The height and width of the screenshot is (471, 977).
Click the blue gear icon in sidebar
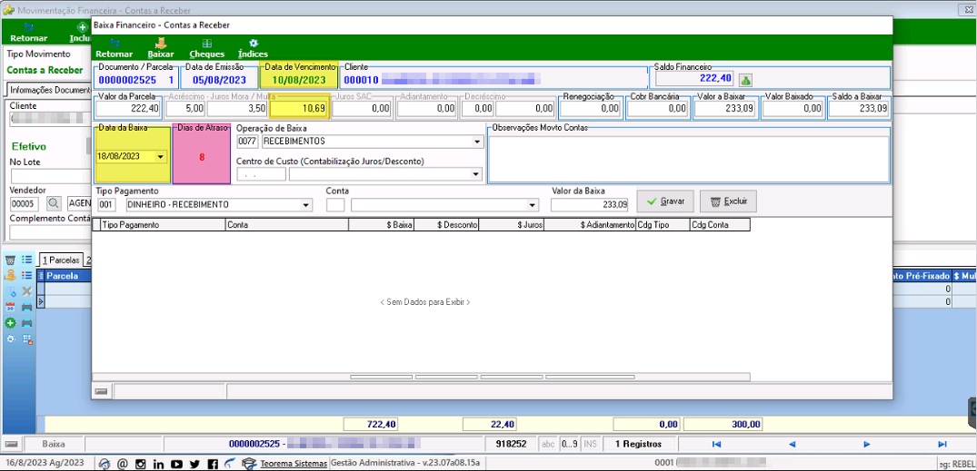tap(11, 339)
